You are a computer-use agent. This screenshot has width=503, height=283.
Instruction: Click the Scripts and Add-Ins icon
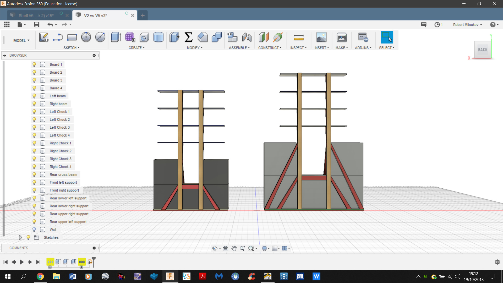(x=363, y=37)
